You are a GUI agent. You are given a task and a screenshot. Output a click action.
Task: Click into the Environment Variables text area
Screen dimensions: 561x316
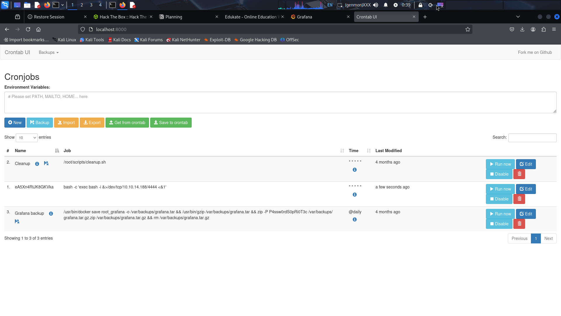280,102
